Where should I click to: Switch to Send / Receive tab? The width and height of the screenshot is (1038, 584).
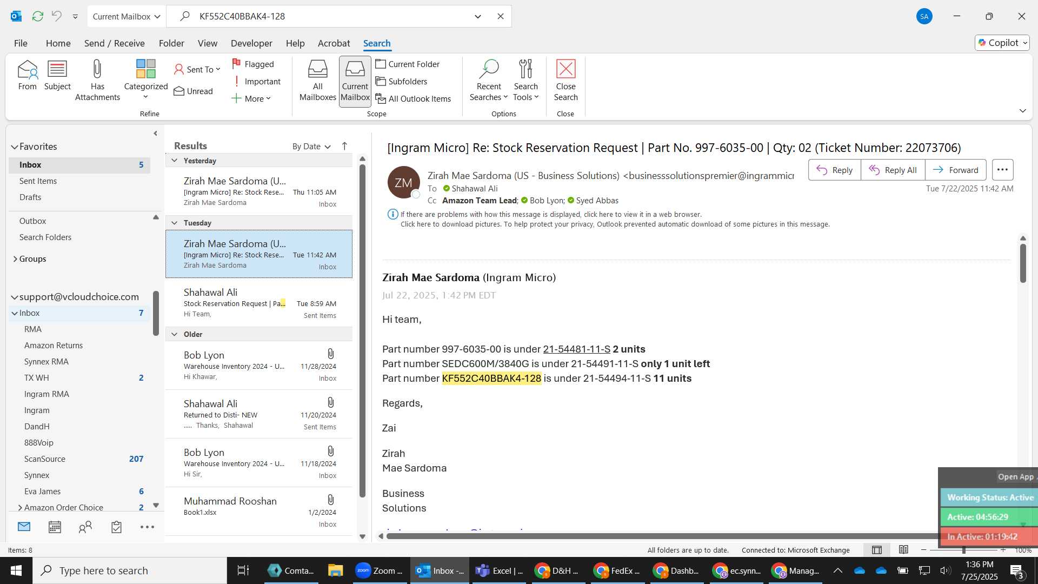[114, 43]
